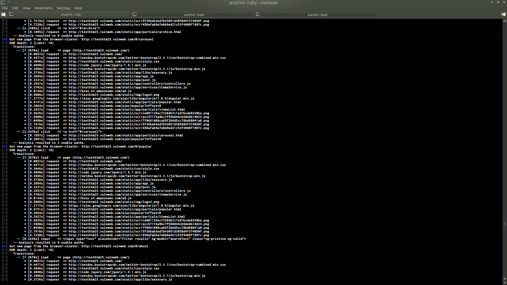This screenshot has width=507, height=285.
Task: Click the [0.2041s] request to ajax/popular?offset=0
Action: [x=93, y=139]
